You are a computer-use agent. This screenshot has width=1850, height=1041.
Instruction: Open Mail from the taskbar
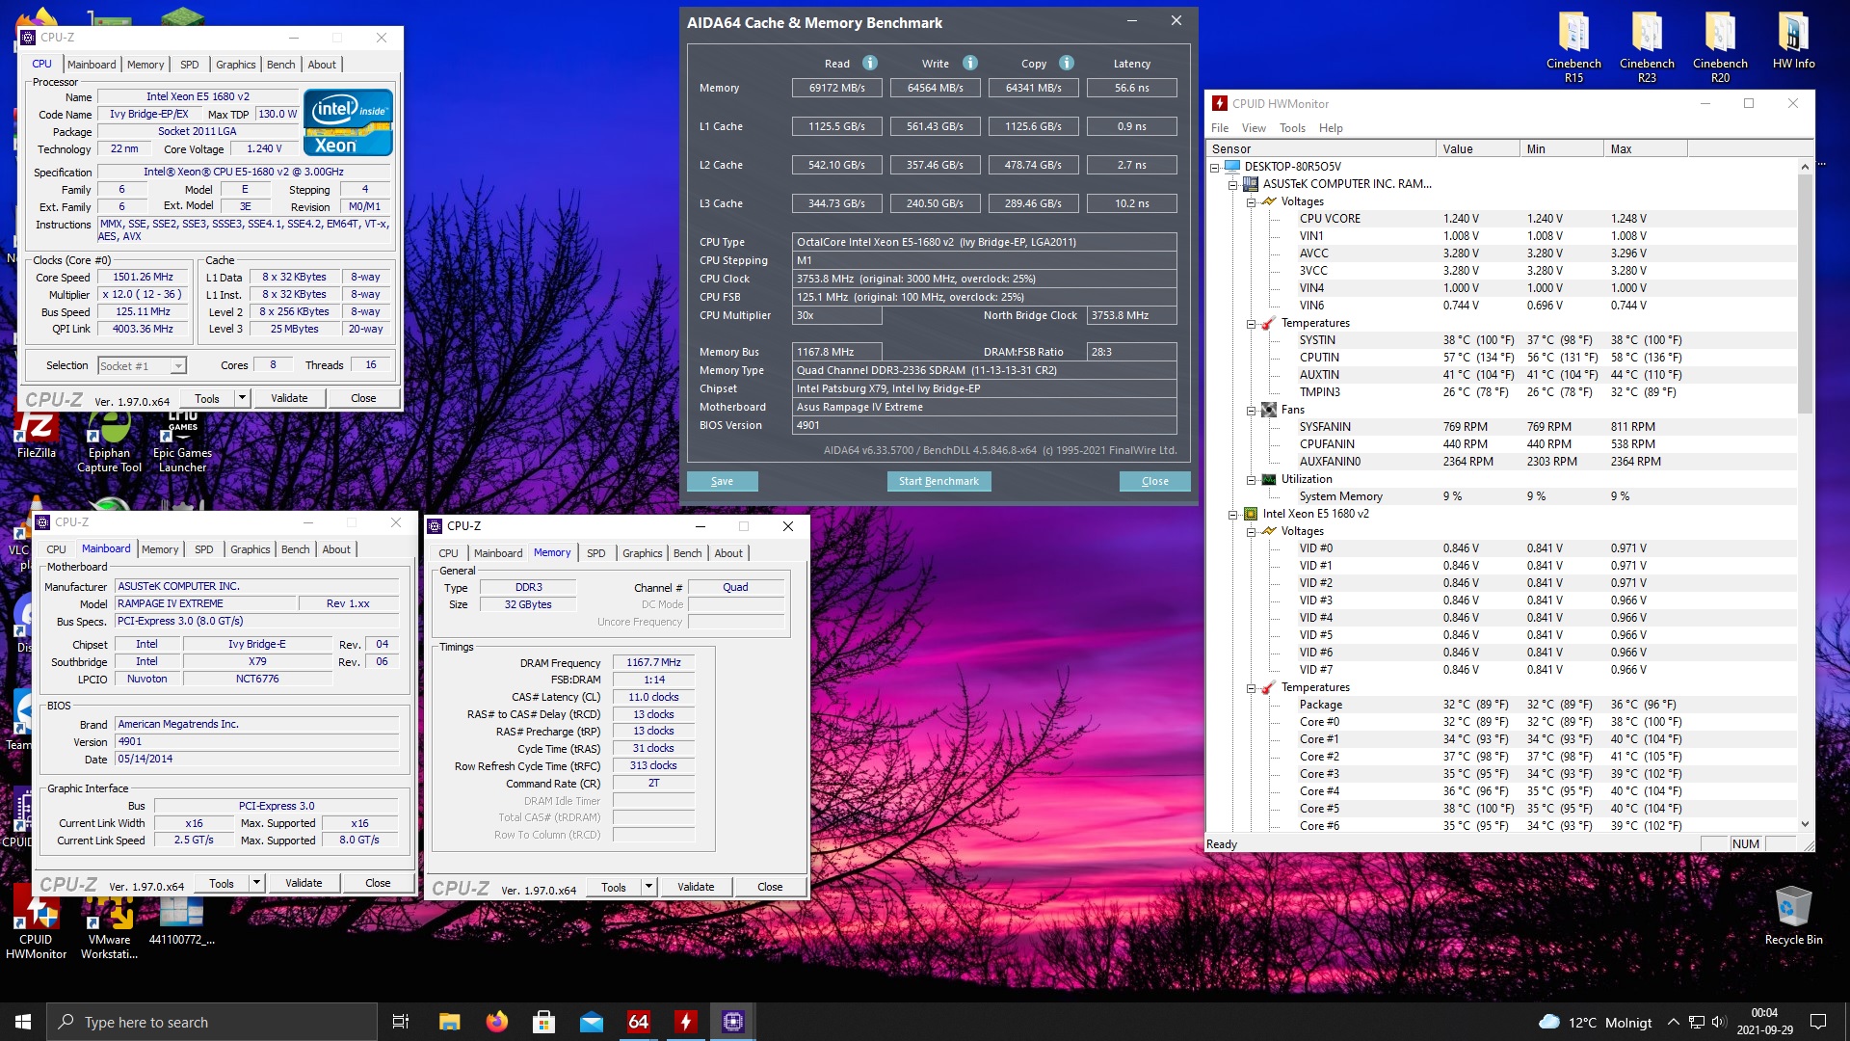(x=591, y=1022)
